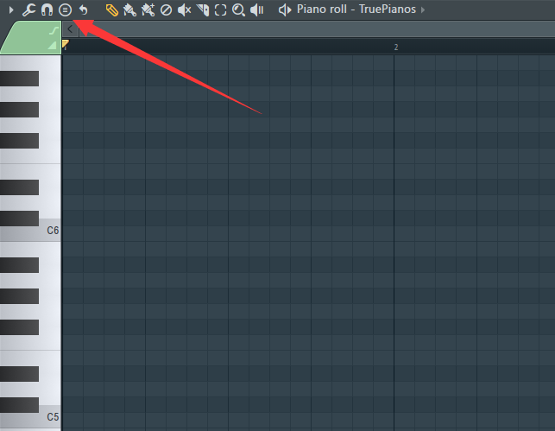
Task: Select the Paint brush tool
Action: point(129,10)
